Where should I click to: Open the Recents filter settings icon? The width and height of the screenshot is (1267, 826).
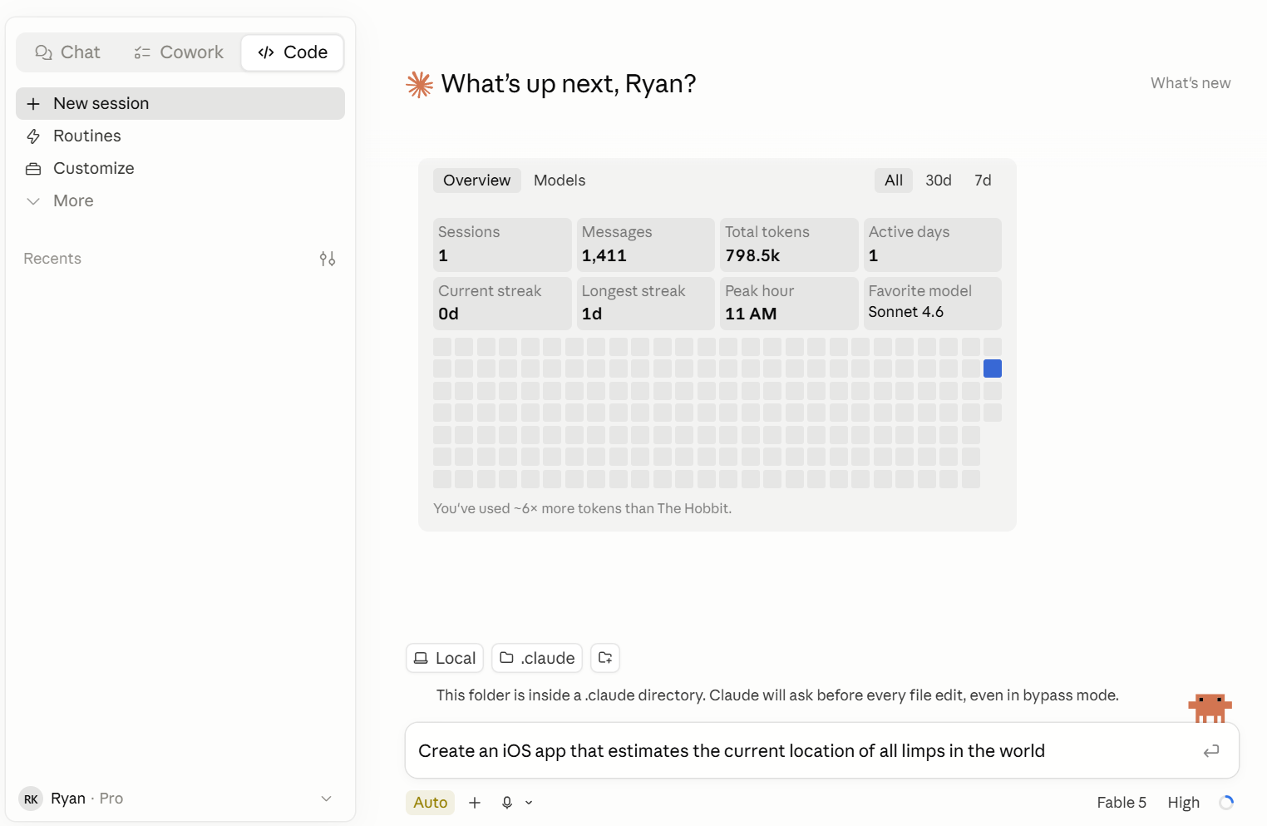pyautogui.click(x=328, y=259)
